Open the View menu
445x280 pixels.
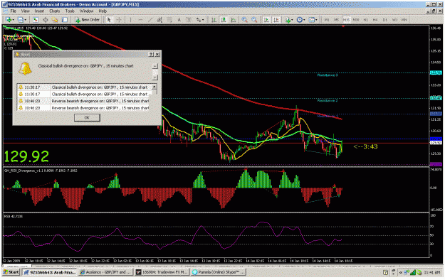[x=25, y=11]
